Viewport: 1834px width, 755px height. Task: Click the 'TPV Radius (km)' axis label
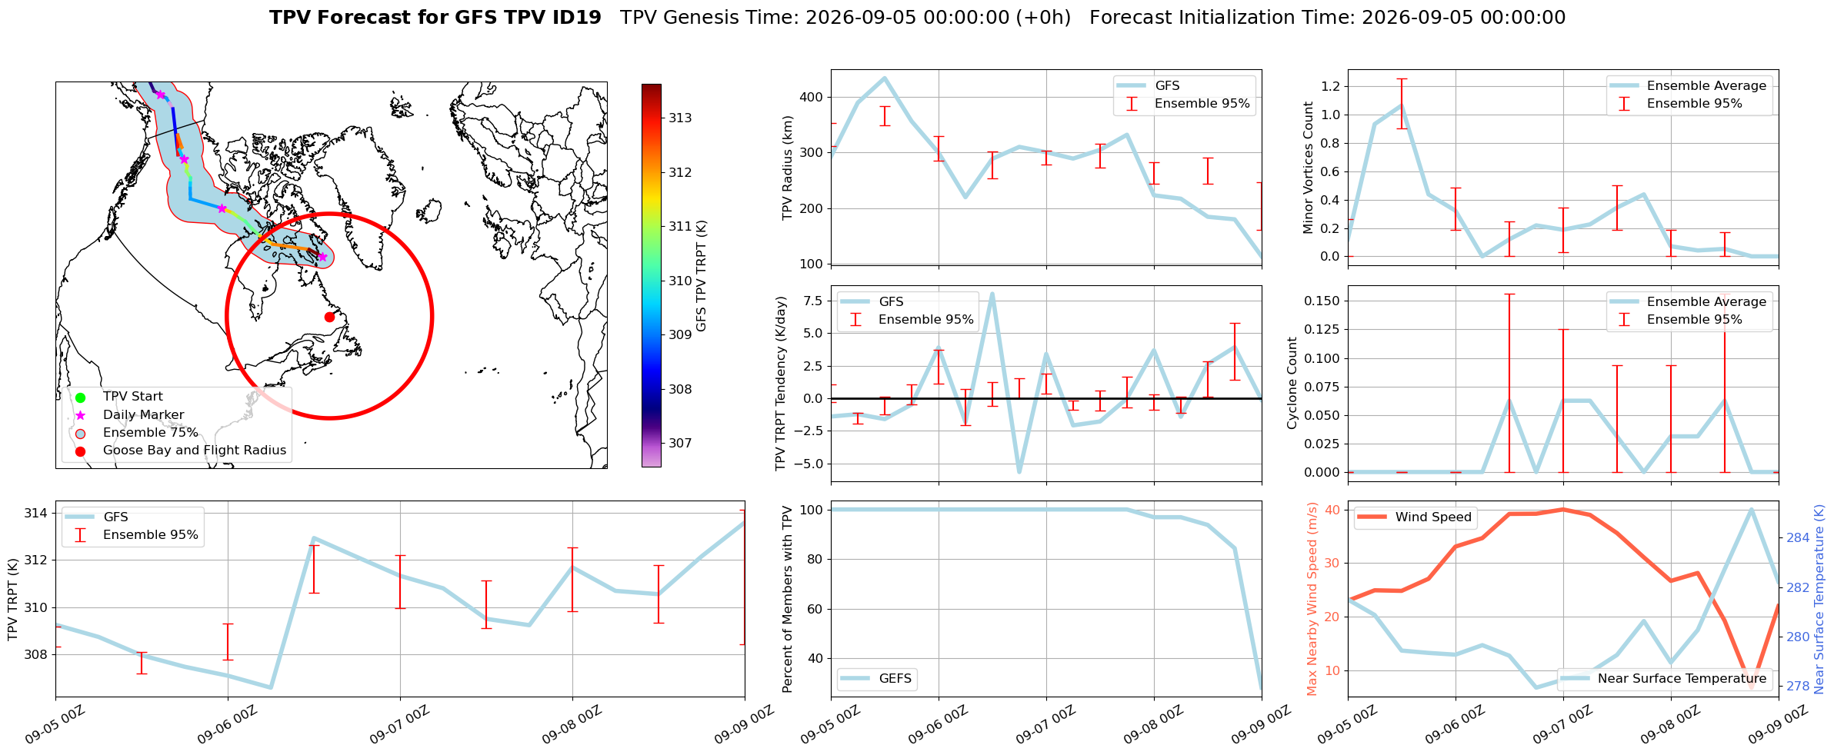point(787,168)
